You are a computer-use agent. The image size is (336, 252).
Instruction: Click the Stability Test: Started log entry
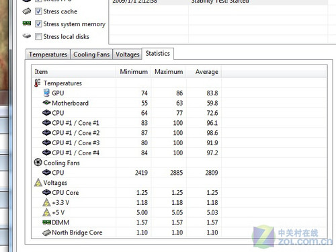click(x=220, y=2)
